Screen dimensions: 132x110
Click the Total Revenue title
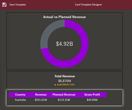coord(65,76)
